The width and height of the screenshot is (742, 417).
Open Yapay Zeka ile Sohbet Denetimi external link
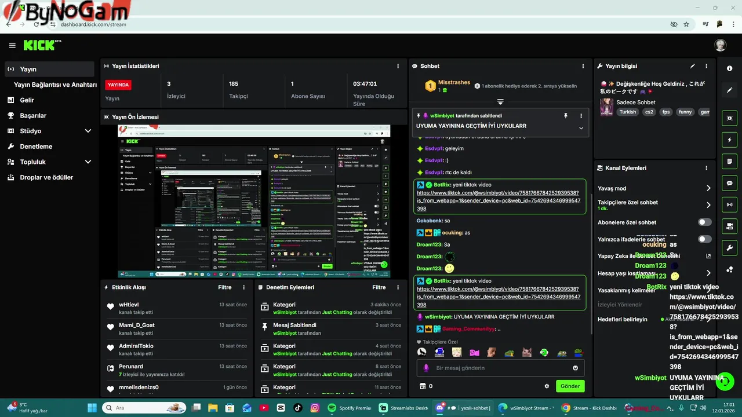point(708,256)
